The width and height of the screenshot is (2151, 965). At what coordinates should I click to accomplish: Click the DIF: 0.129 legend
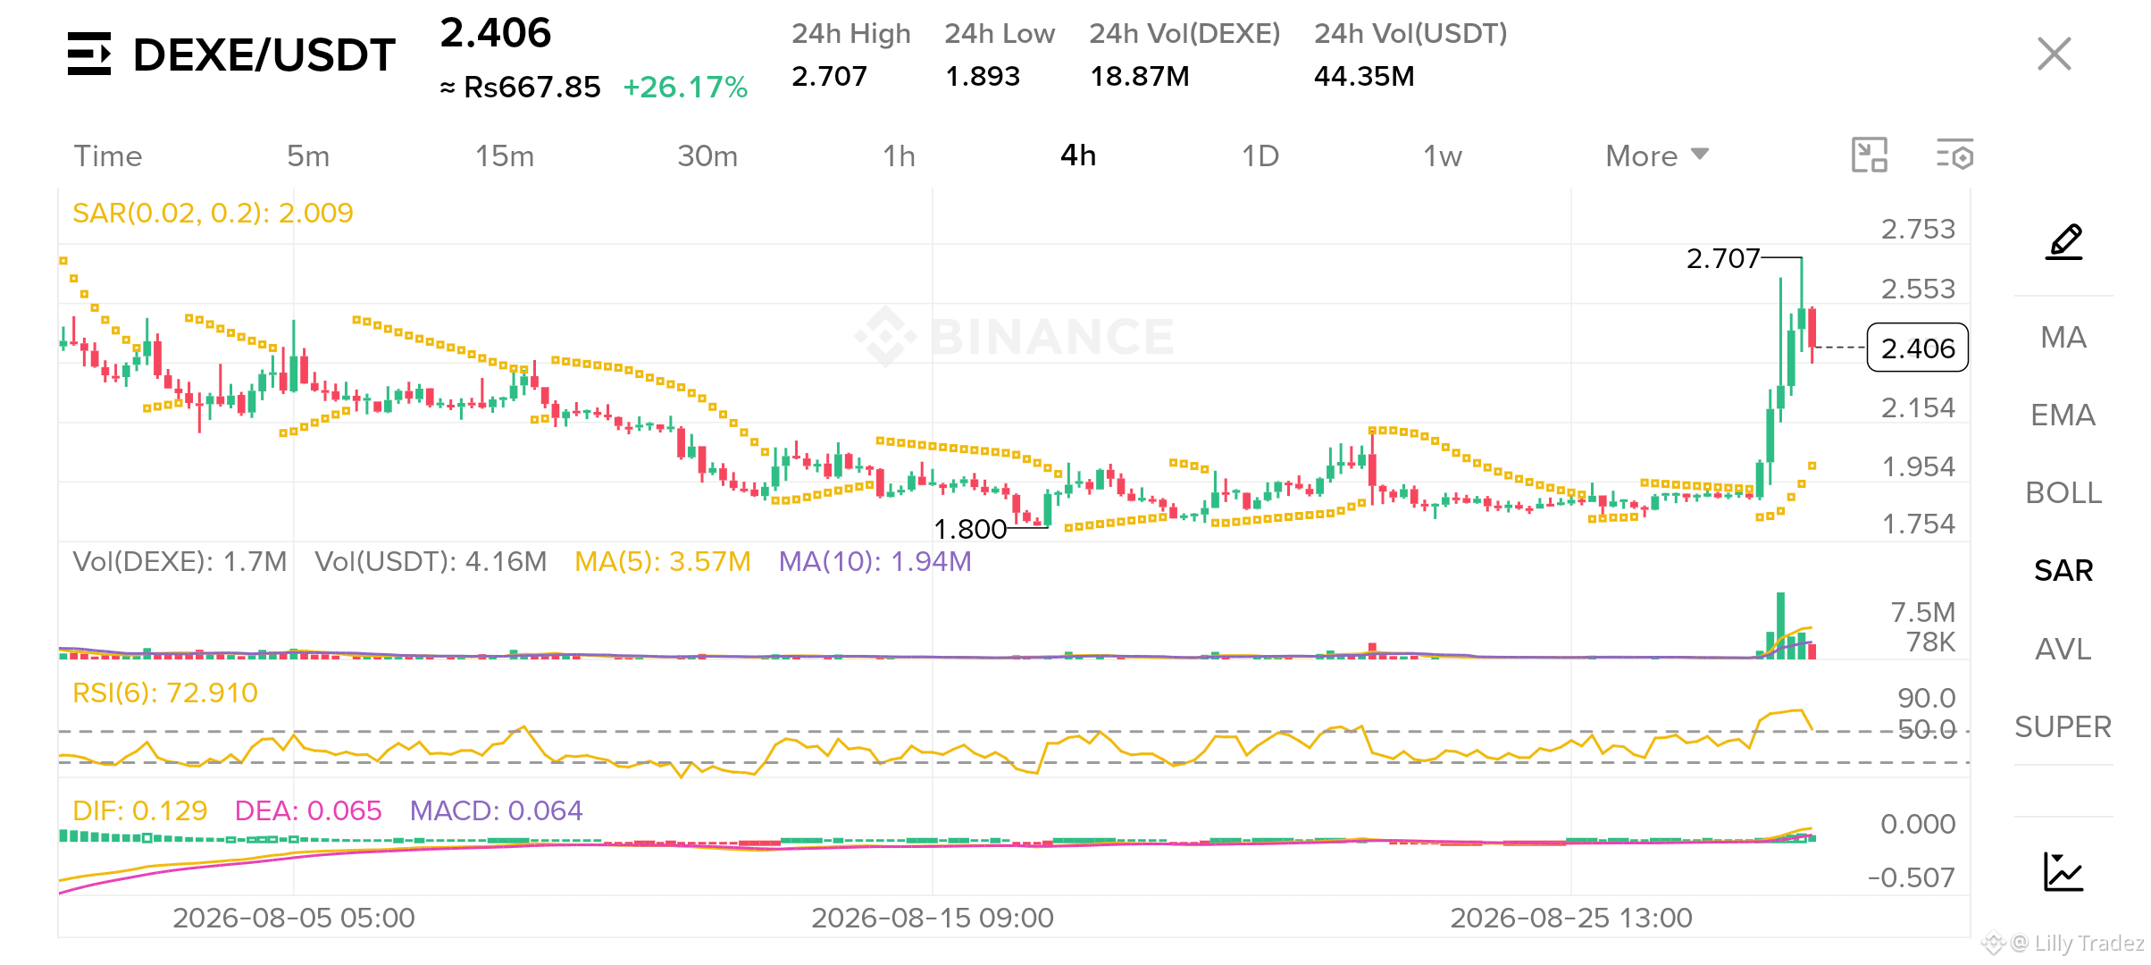point(140,810)
